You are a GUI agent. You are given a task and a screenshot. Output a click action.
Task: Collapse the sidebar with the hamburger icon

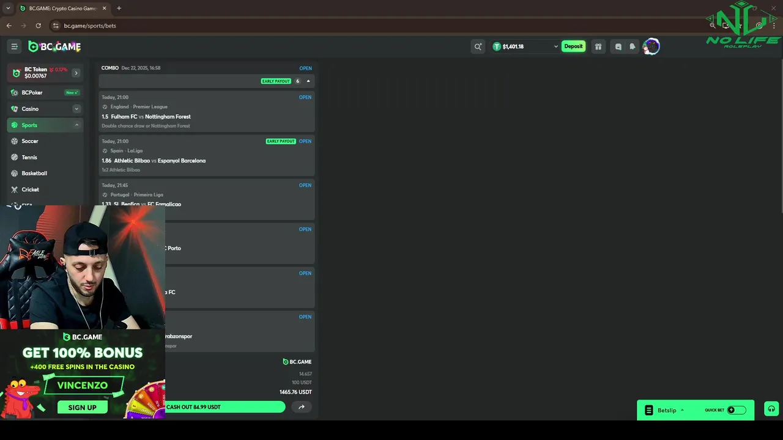(15, 46)
